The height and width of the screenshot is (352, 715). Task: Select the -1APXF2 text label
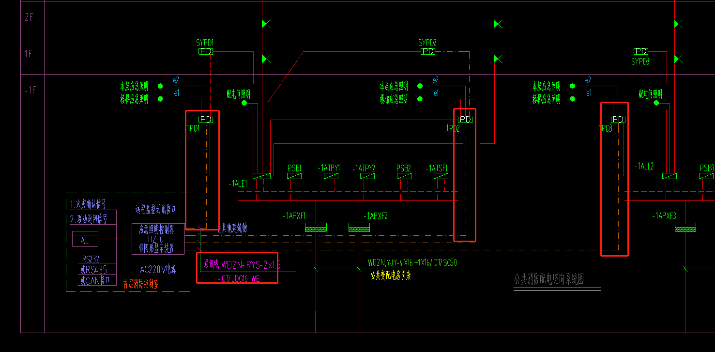[x=376, y=215]
